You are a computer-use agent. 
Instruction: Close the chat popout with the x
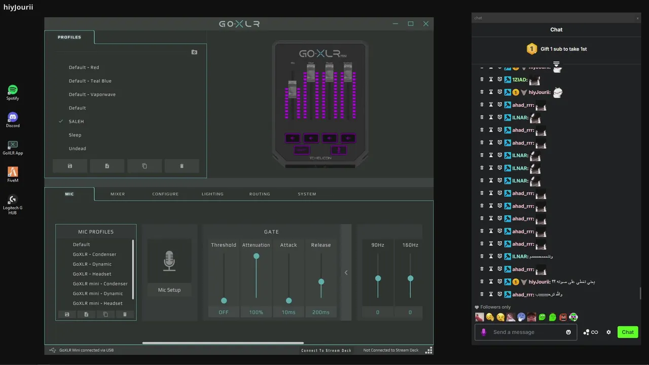coord(638,18)
